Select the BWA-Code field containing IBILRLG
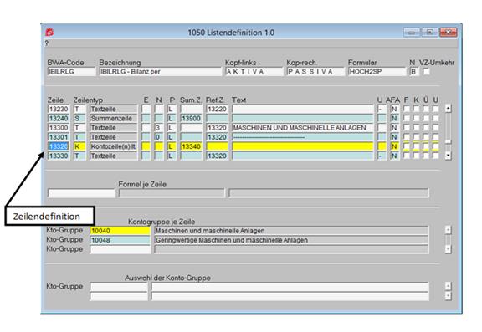This screenshot has height=332, width=482. (x=71, y=72)
